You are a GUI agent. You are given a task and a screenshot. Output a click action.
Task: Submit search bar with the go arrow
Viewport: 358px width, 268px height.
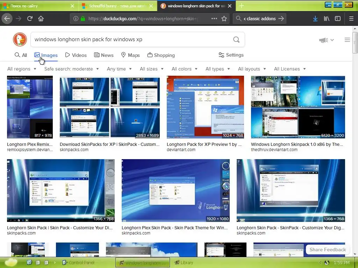pyautogui.click(x=281, y=18)
